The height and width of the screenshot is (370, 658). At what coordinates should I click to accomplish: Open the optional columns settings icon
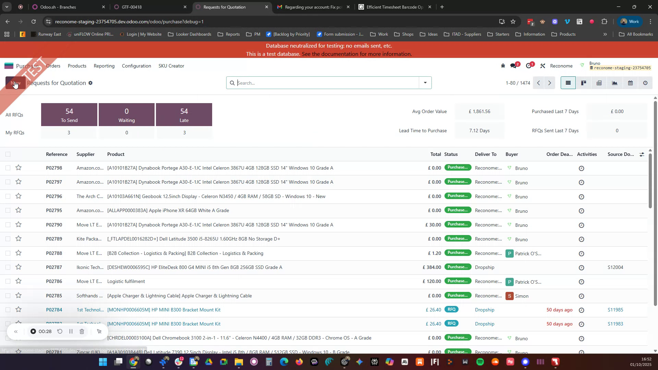(x=642, y=154)
